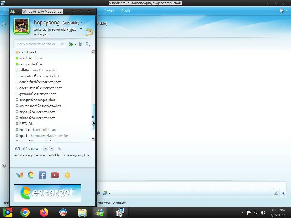Select nikitas@escargot.chat contact
The image size is (291, 218).
pyautogui.click(x=35, y=118)
